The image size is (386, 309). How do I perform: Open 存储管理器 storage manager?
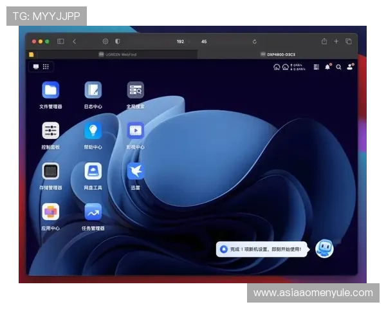click(x=51, y=172)
